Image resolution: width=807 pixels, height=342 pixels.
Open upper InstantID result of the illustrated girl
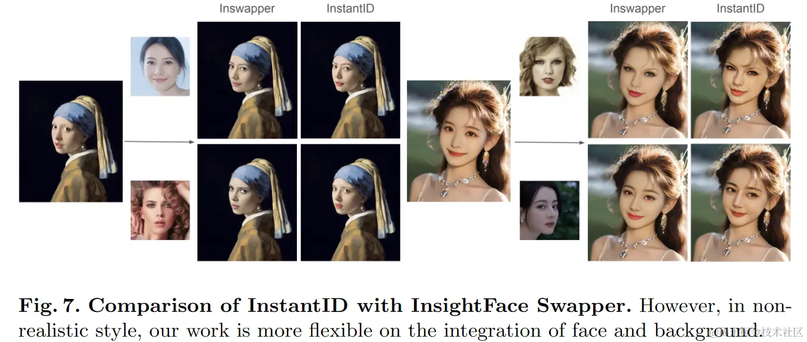point(740,80)
